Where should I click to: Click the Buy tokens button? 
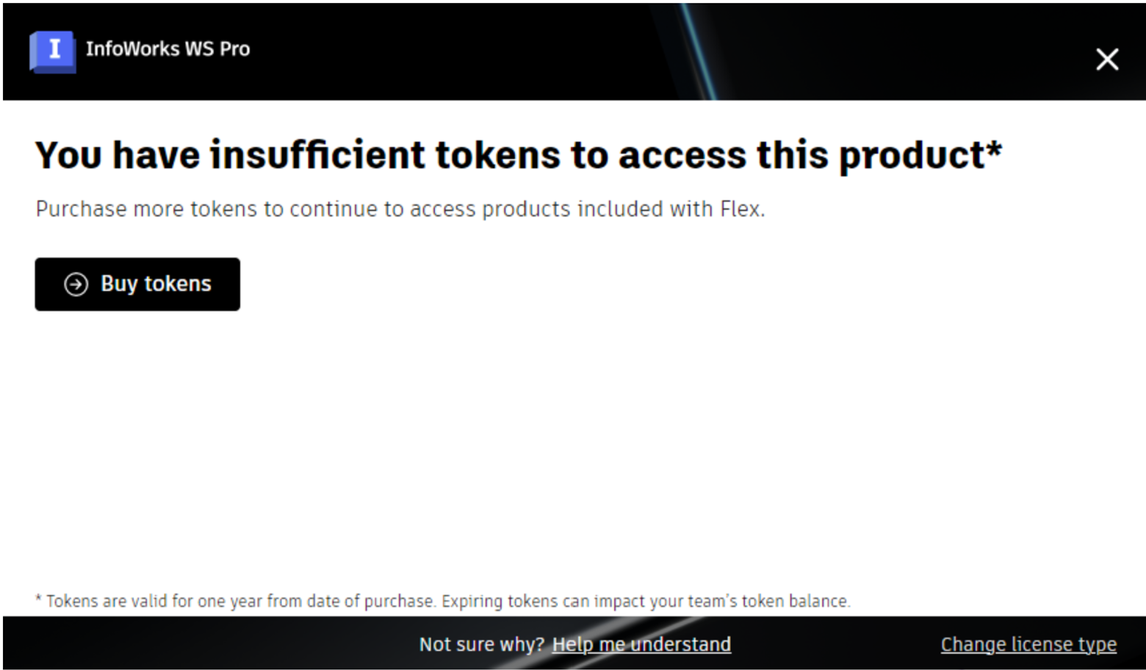click(137, 284)
